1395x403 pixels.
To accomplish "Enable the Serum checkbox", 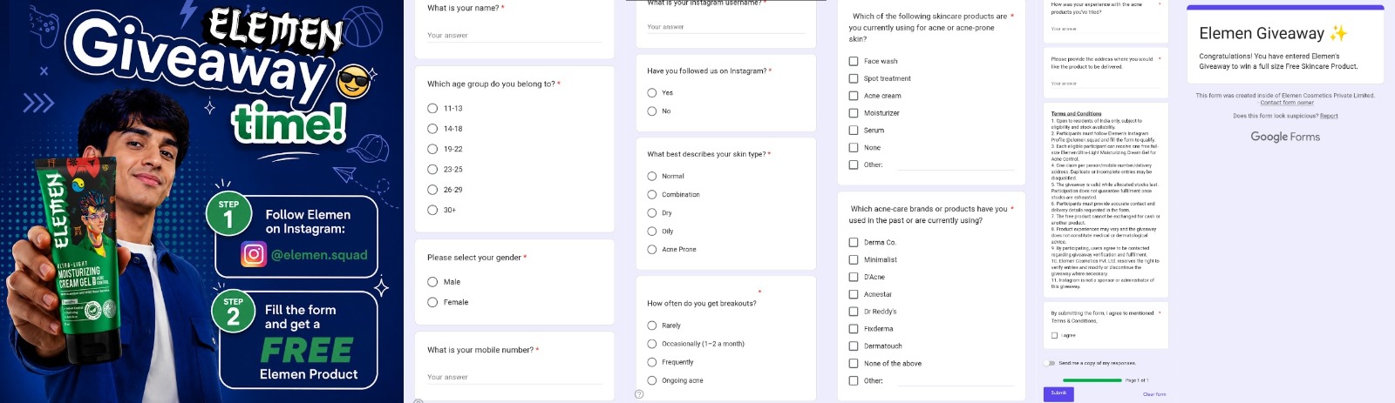I will coord(854,130).
